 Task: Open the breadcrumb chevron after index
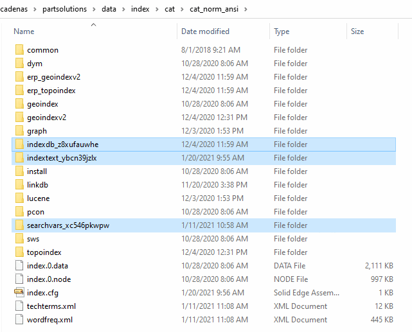[156, 10]
